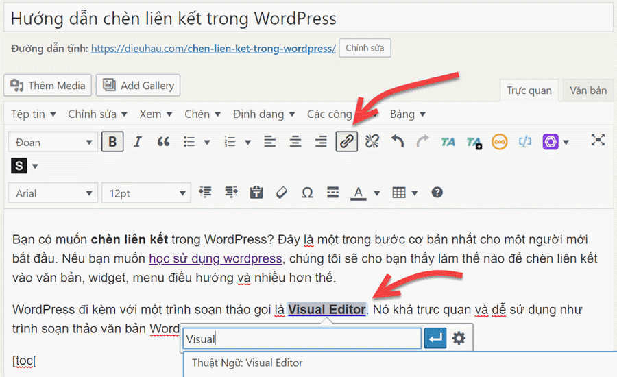Viewport: 617px width, 377px height.
Task: Expand the S icon dropdown arrow
Action: pyautogui.click(x=35, y=166)
